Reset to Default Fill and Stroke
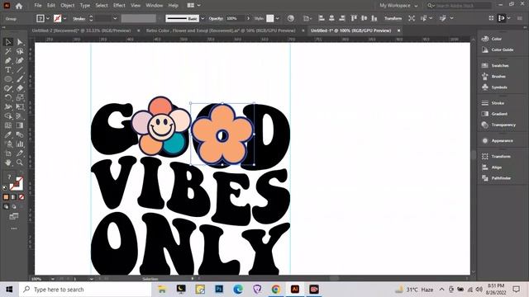529x297 pixels. [x=5, y=188]
